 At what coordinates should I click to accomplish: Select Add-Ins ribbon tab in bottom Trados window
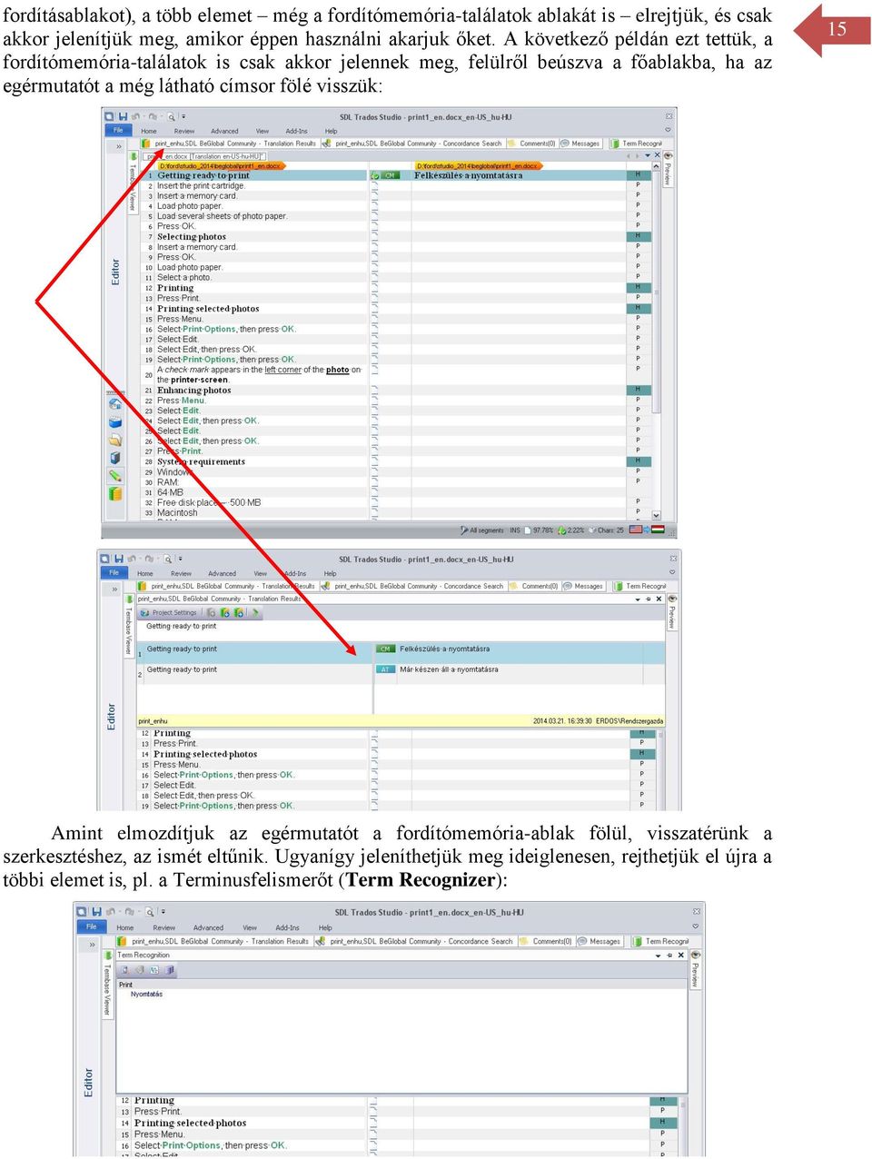(x=287, y=927)
